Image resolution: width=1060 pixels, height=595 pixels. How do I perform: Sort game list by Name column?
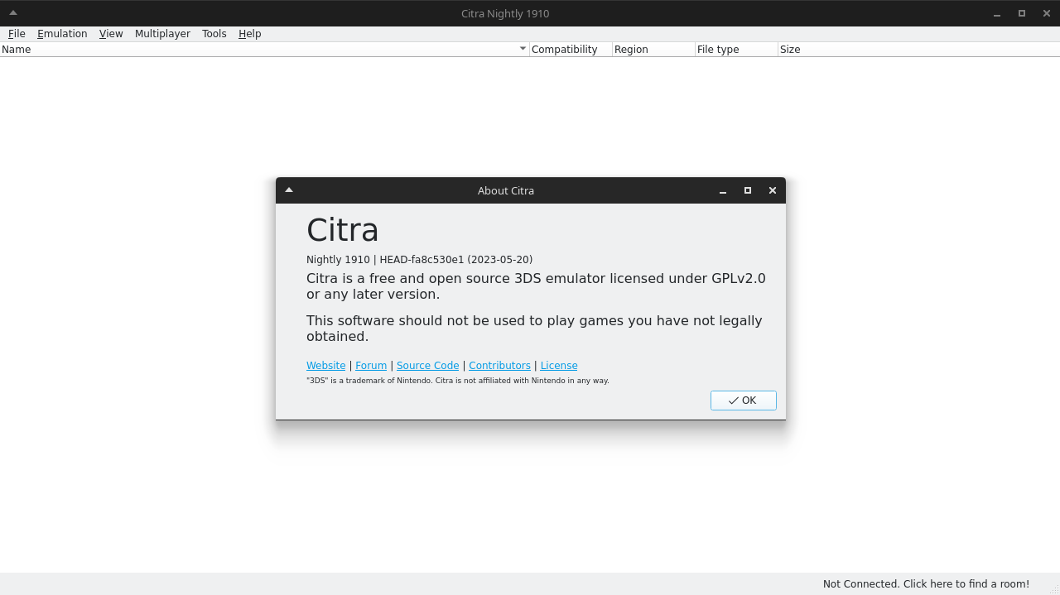[x=265, y=50]
